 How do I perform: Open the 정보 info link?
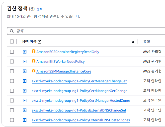click(x=40, y=9)
